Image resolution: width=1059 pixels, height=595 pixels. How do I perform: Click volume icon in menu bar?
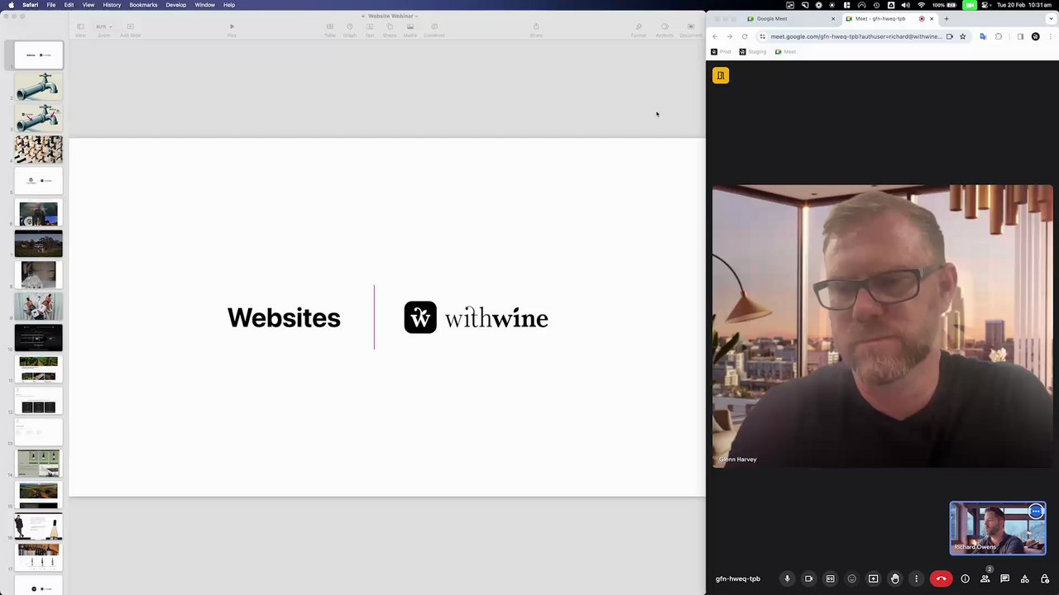pyautogui.click(x=905, y=5)
